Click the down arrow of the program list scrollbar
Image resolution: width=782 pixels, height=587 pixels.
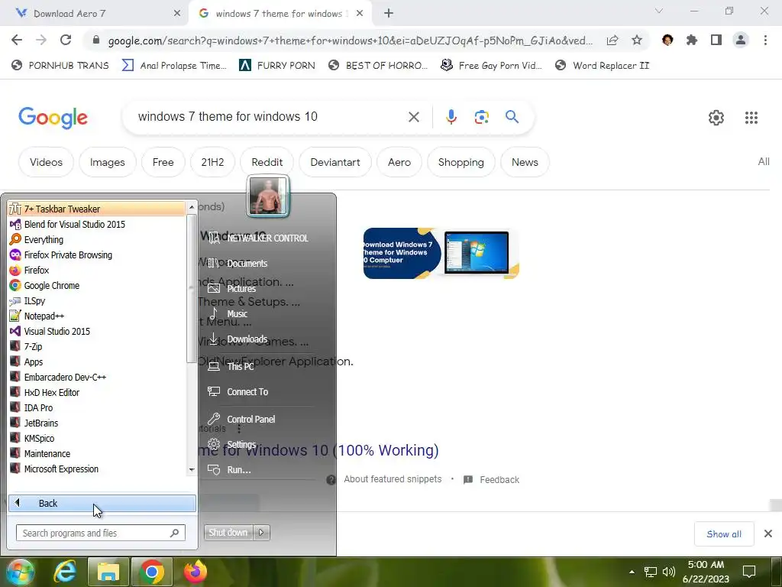(x=192, y=470)
